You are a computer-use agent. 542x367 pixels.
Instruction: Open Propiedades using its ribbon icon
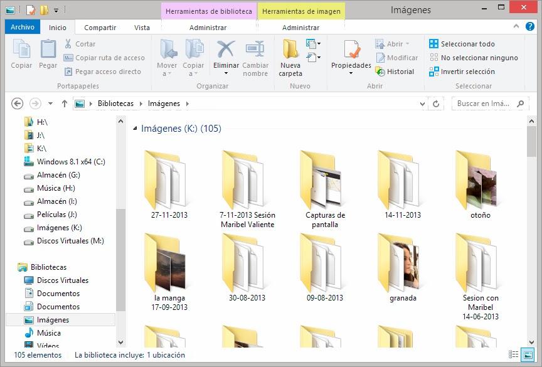(350, 55)
